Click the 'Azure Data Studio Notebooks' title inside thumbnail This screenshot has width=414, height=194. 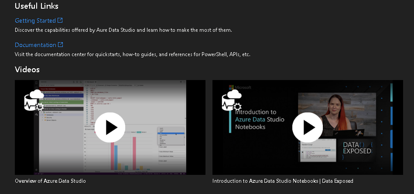pyautogui.click(x=259, y=119)
